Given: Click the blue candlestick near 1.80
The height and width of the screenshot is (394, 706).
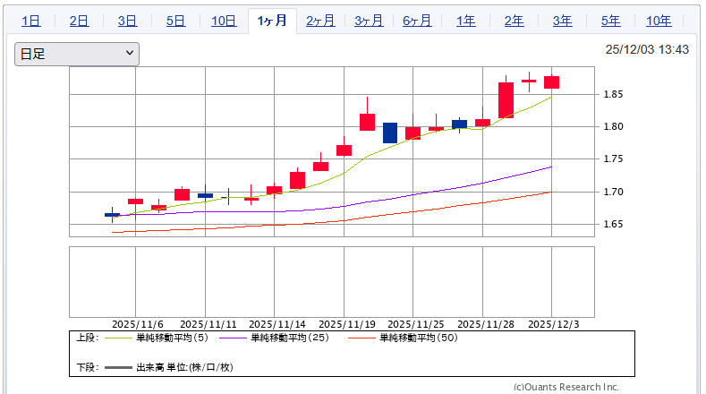Looking at the screenshot, I should click(390, 133).
